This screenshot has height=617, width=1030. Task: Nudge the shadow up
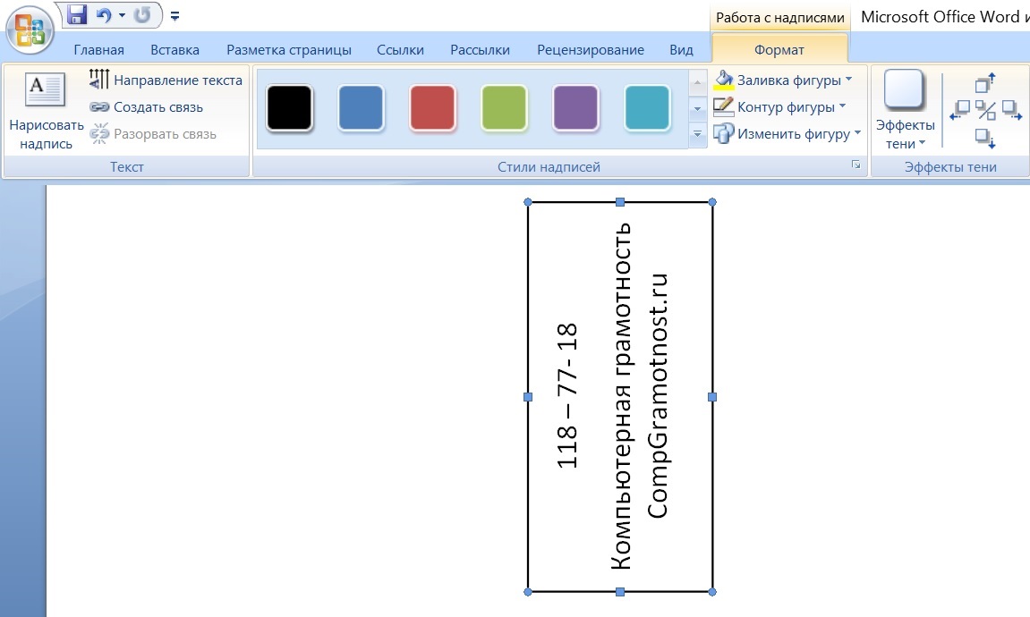tap(984, 82)
